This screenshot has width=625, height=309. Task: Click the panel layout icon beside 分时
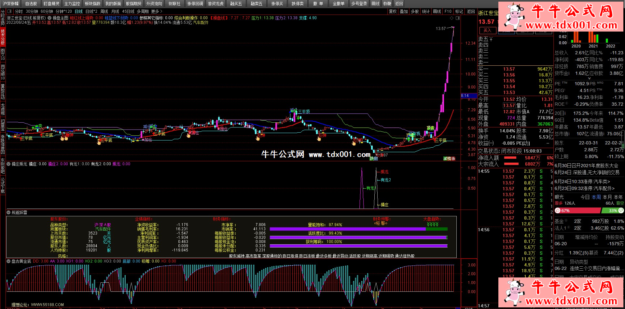[x=9, y=11]
